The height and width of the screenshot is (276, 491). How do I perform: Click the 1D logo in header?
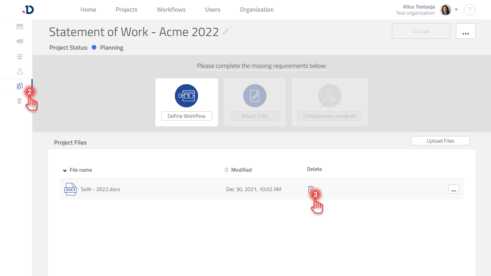point(28,10)
